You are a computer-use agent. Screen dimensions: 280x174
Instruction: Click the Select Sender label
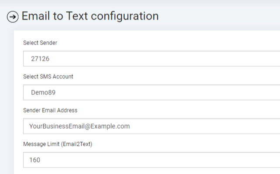[x=40, y=43]
